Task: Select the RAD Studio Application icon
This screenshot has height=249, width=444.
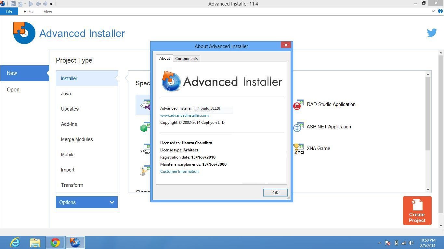Action: (x=298, y=105)
